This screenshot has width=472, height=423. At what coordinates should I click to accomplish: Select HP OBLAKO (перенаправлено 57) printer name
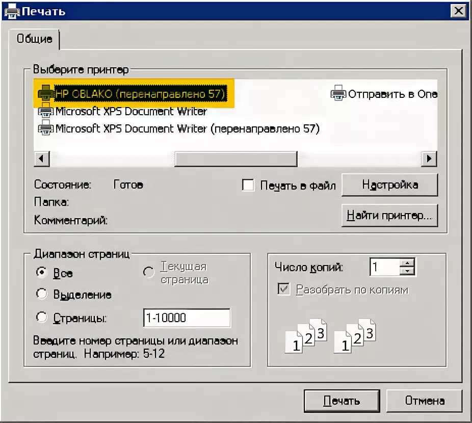click(x=140, y=94)
